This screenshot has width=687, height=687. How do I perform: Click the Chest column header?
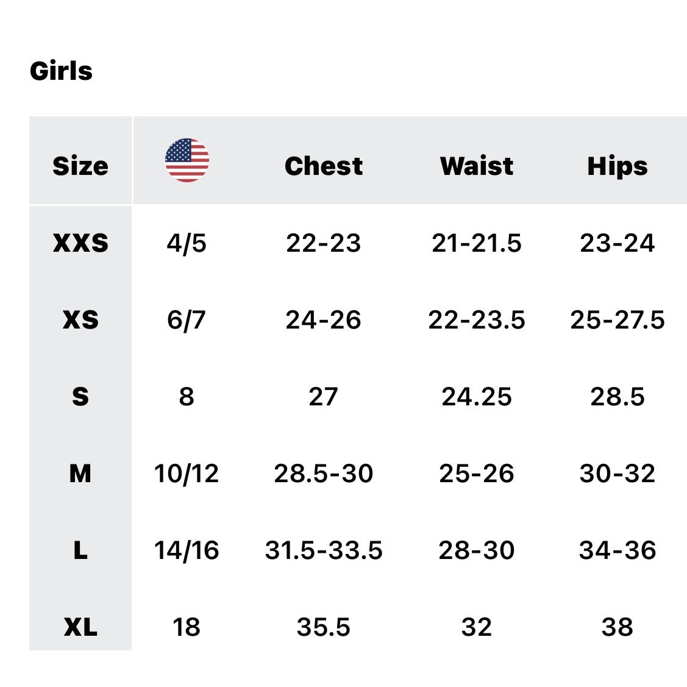[x=323, y=166]
